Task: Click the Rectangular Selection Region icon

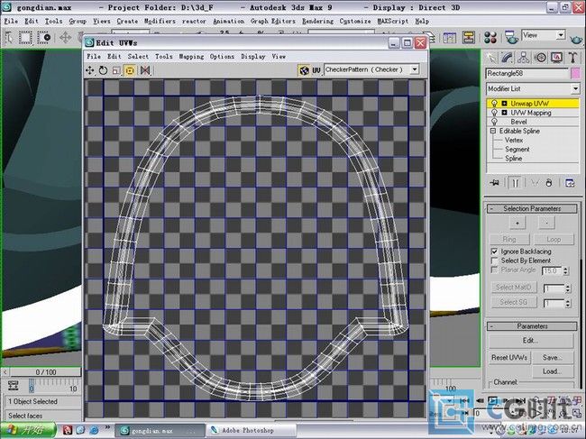Action: [25, 37]
